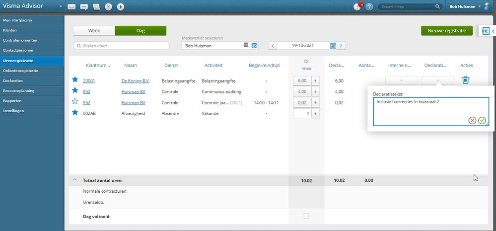This screenshot has height=231, width=496.
Task: Go to previous day arrow
Action: [x=273, y=46]
